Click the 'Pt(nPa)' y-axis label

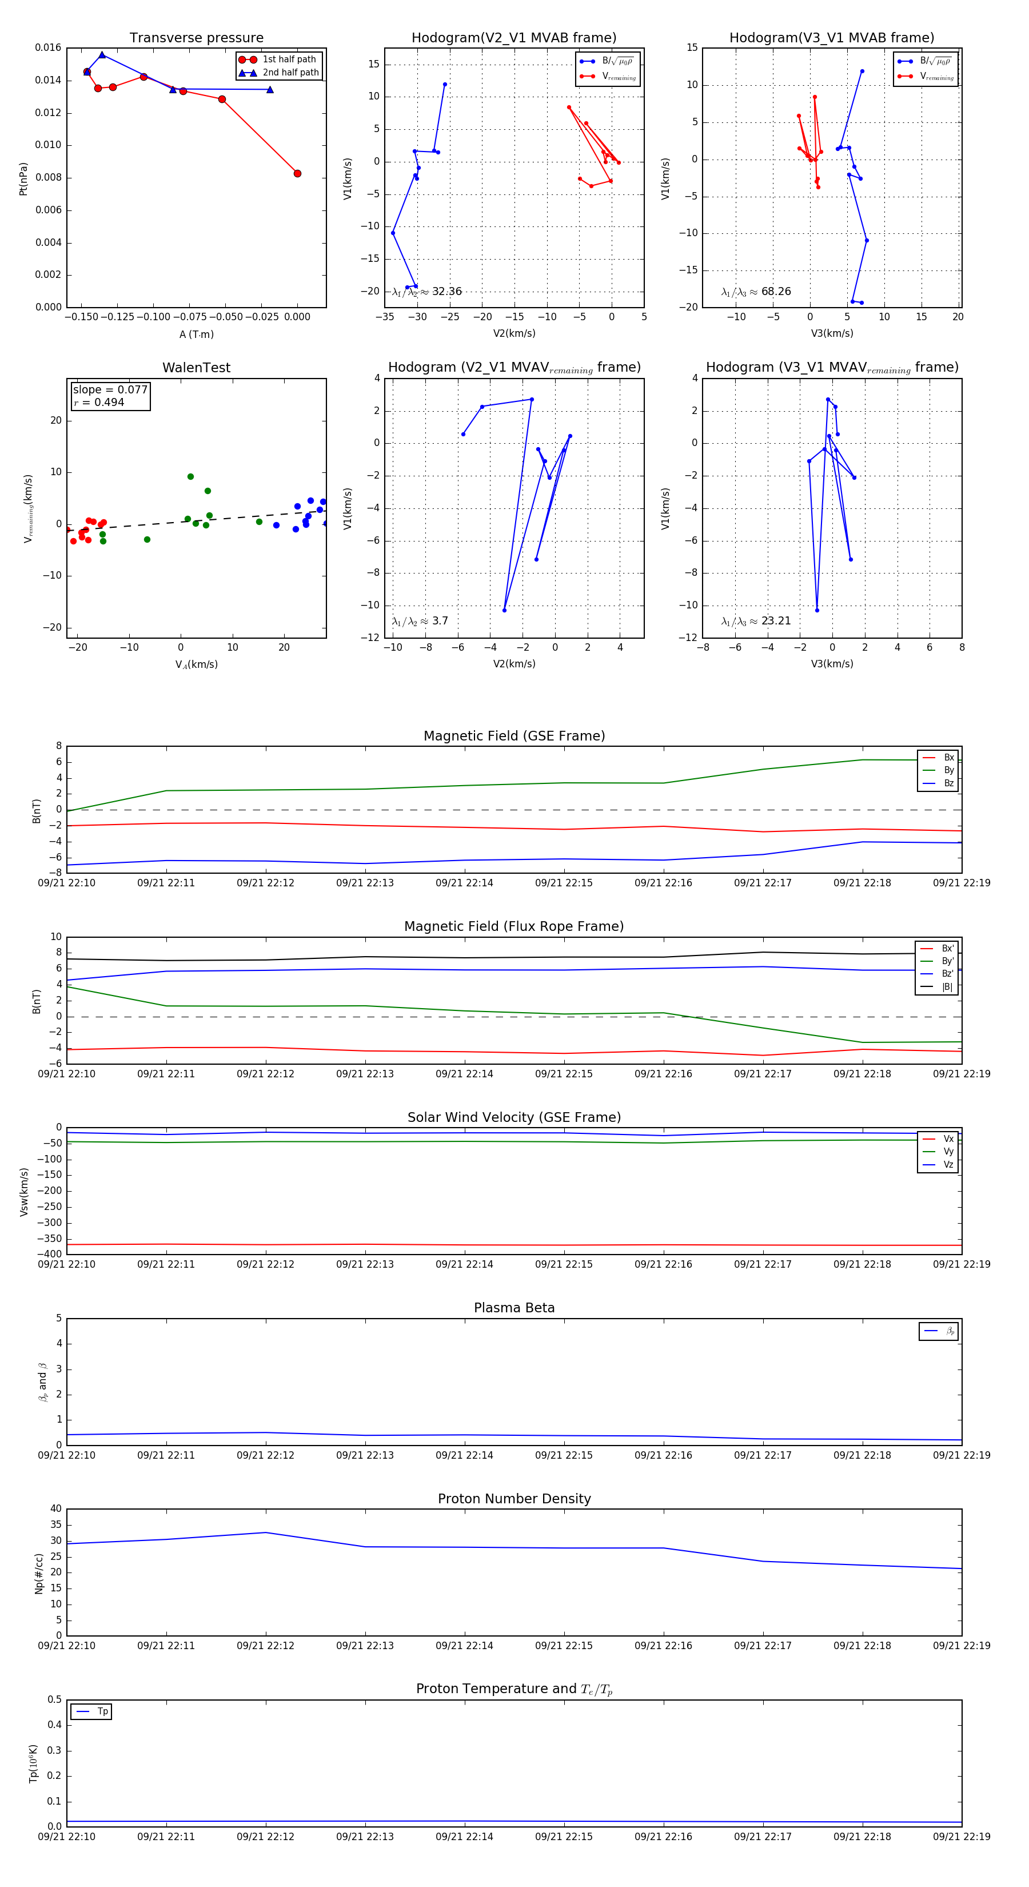click(23, 179)
